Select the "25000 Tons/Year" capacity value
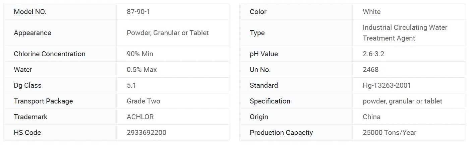The height and width of the screenshot is (145, 472). (389, 133)
